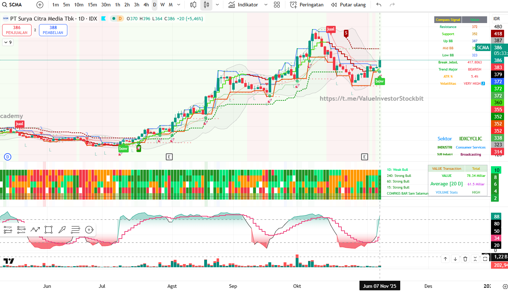
Task: Open the layout grid selector icon
Action: 277,5
